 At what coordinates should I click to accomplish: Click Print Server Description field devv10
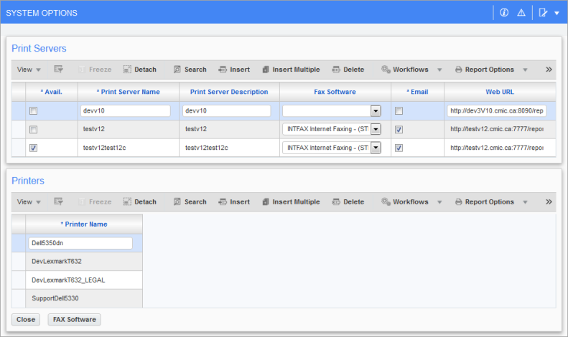tap(226, 111)
